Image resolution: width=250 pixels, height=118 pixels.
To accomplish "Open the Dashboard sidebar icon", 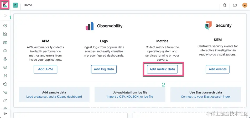I will point(5,42).
